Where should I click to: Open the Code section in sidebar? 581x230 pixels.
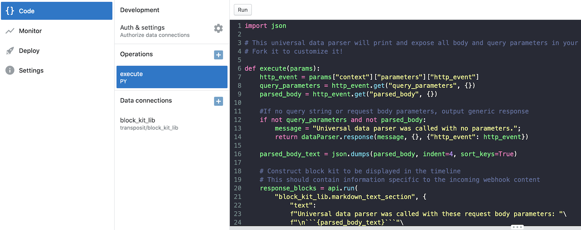click(x=56, y=11)
